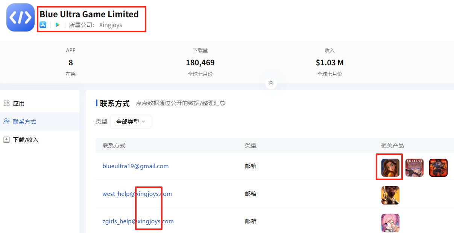Click the 相关产品 column header
Screen dimensions: 454x233
[392, 145]
